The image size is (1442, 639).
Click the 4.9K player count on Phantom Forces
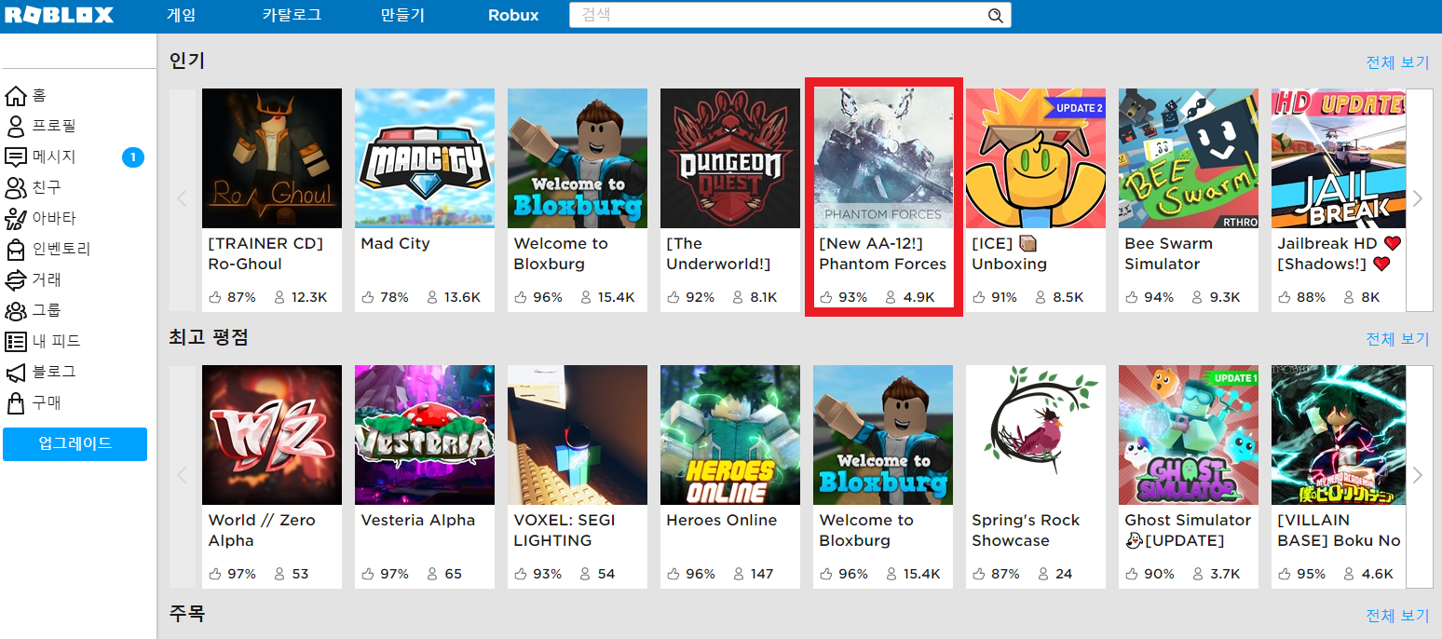pos(918,297)
